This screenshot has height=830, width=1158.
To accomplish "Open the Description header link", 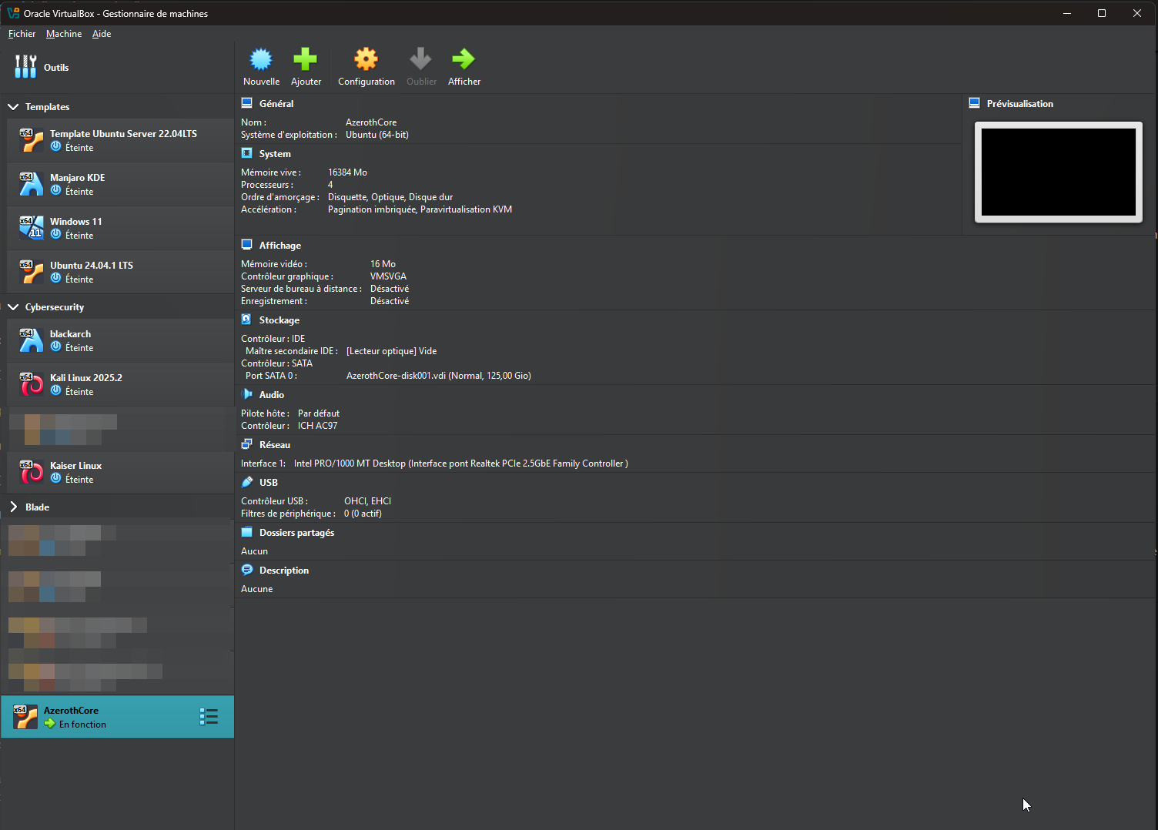I will [284, 571].
